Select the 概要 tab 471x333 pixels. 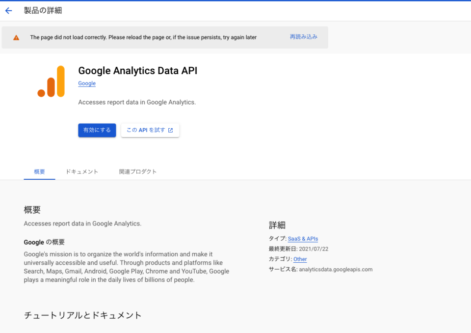point(39,171)
